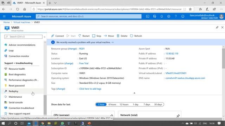Connect to the virtual machine
Viewport: 225px width, 126px height.
coord(58,36)
